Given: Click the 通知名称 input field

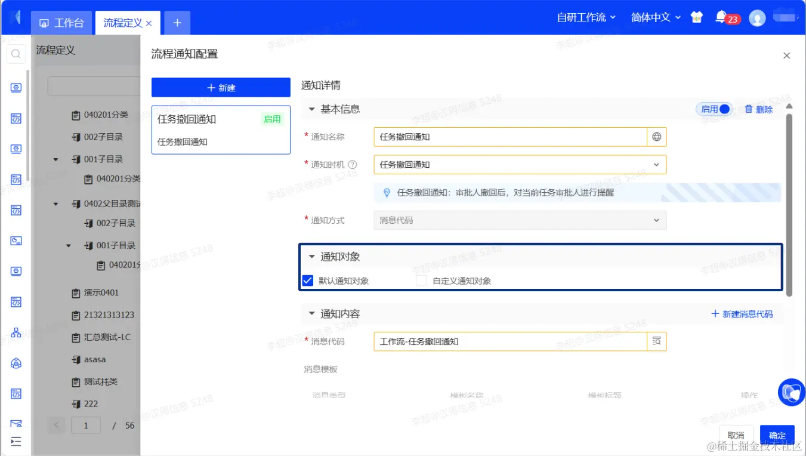Looking at the screenshot, I should point(511,137).
